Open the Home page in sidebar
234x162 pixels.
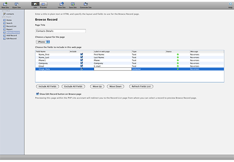point(8,20)
